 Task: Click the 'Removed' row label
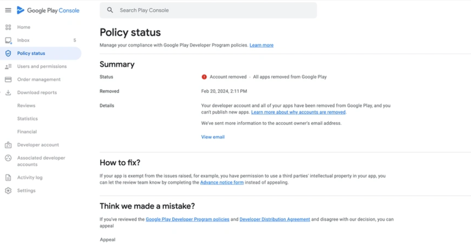pos(109,92)
